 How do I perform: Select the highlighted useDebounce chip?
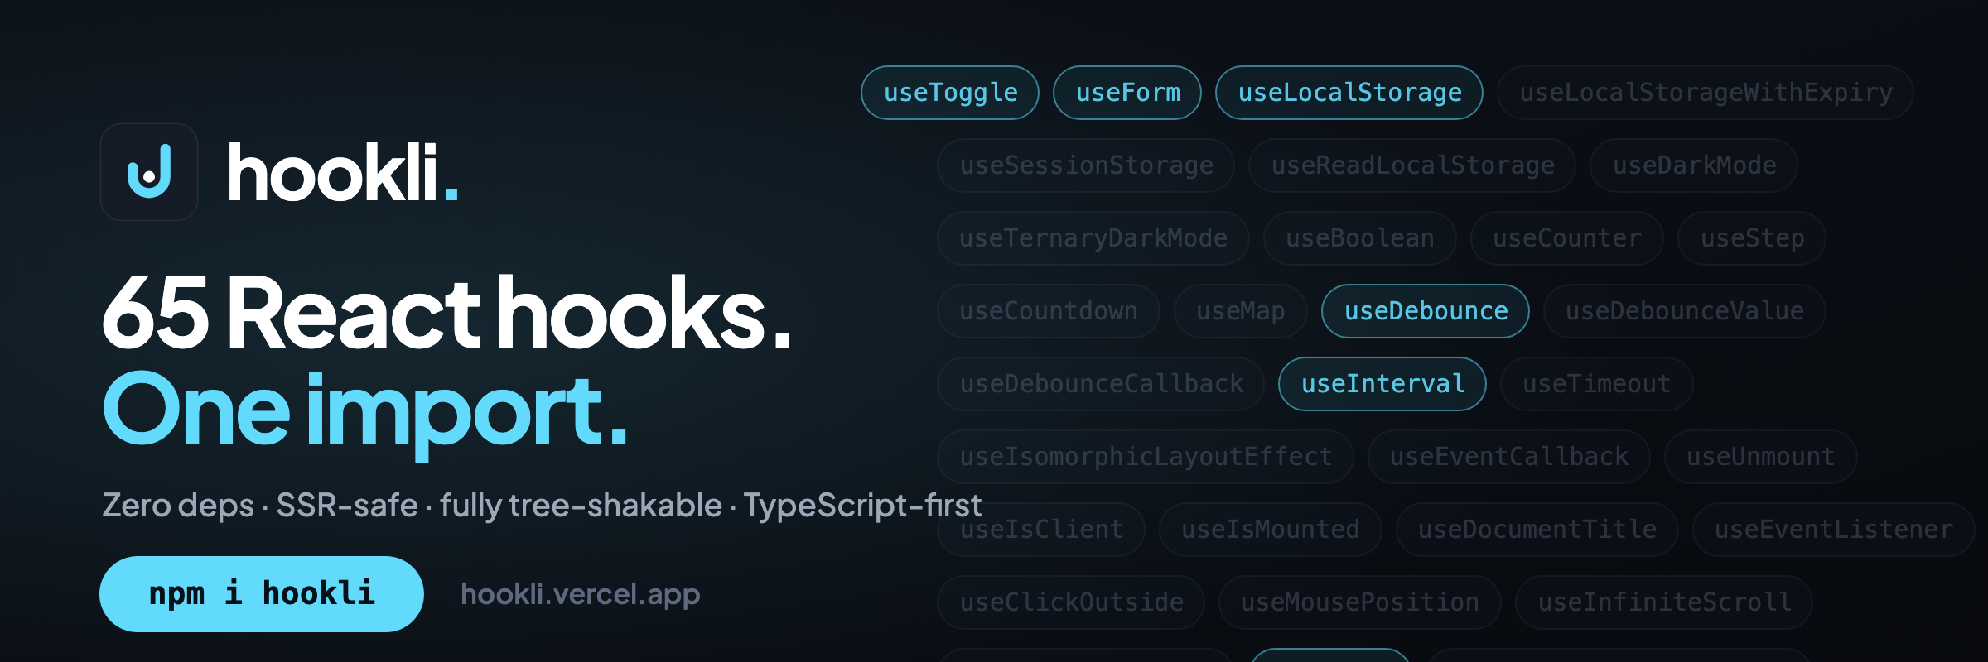pos(1426,311)
